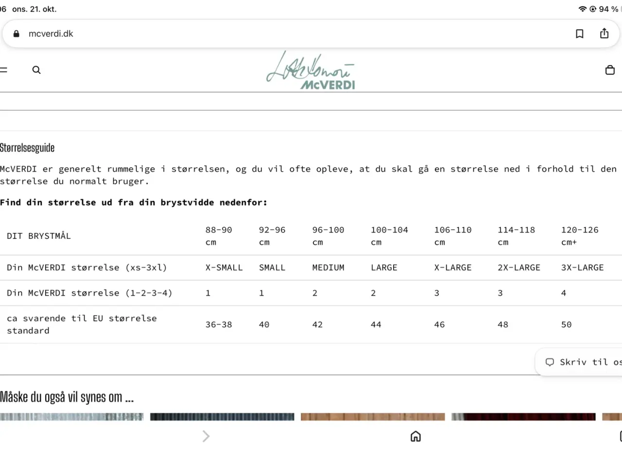This screenshot has width=622, height=466.
Task: Select the '92-96 cm' table cell
Action: (x=272, y=236)
